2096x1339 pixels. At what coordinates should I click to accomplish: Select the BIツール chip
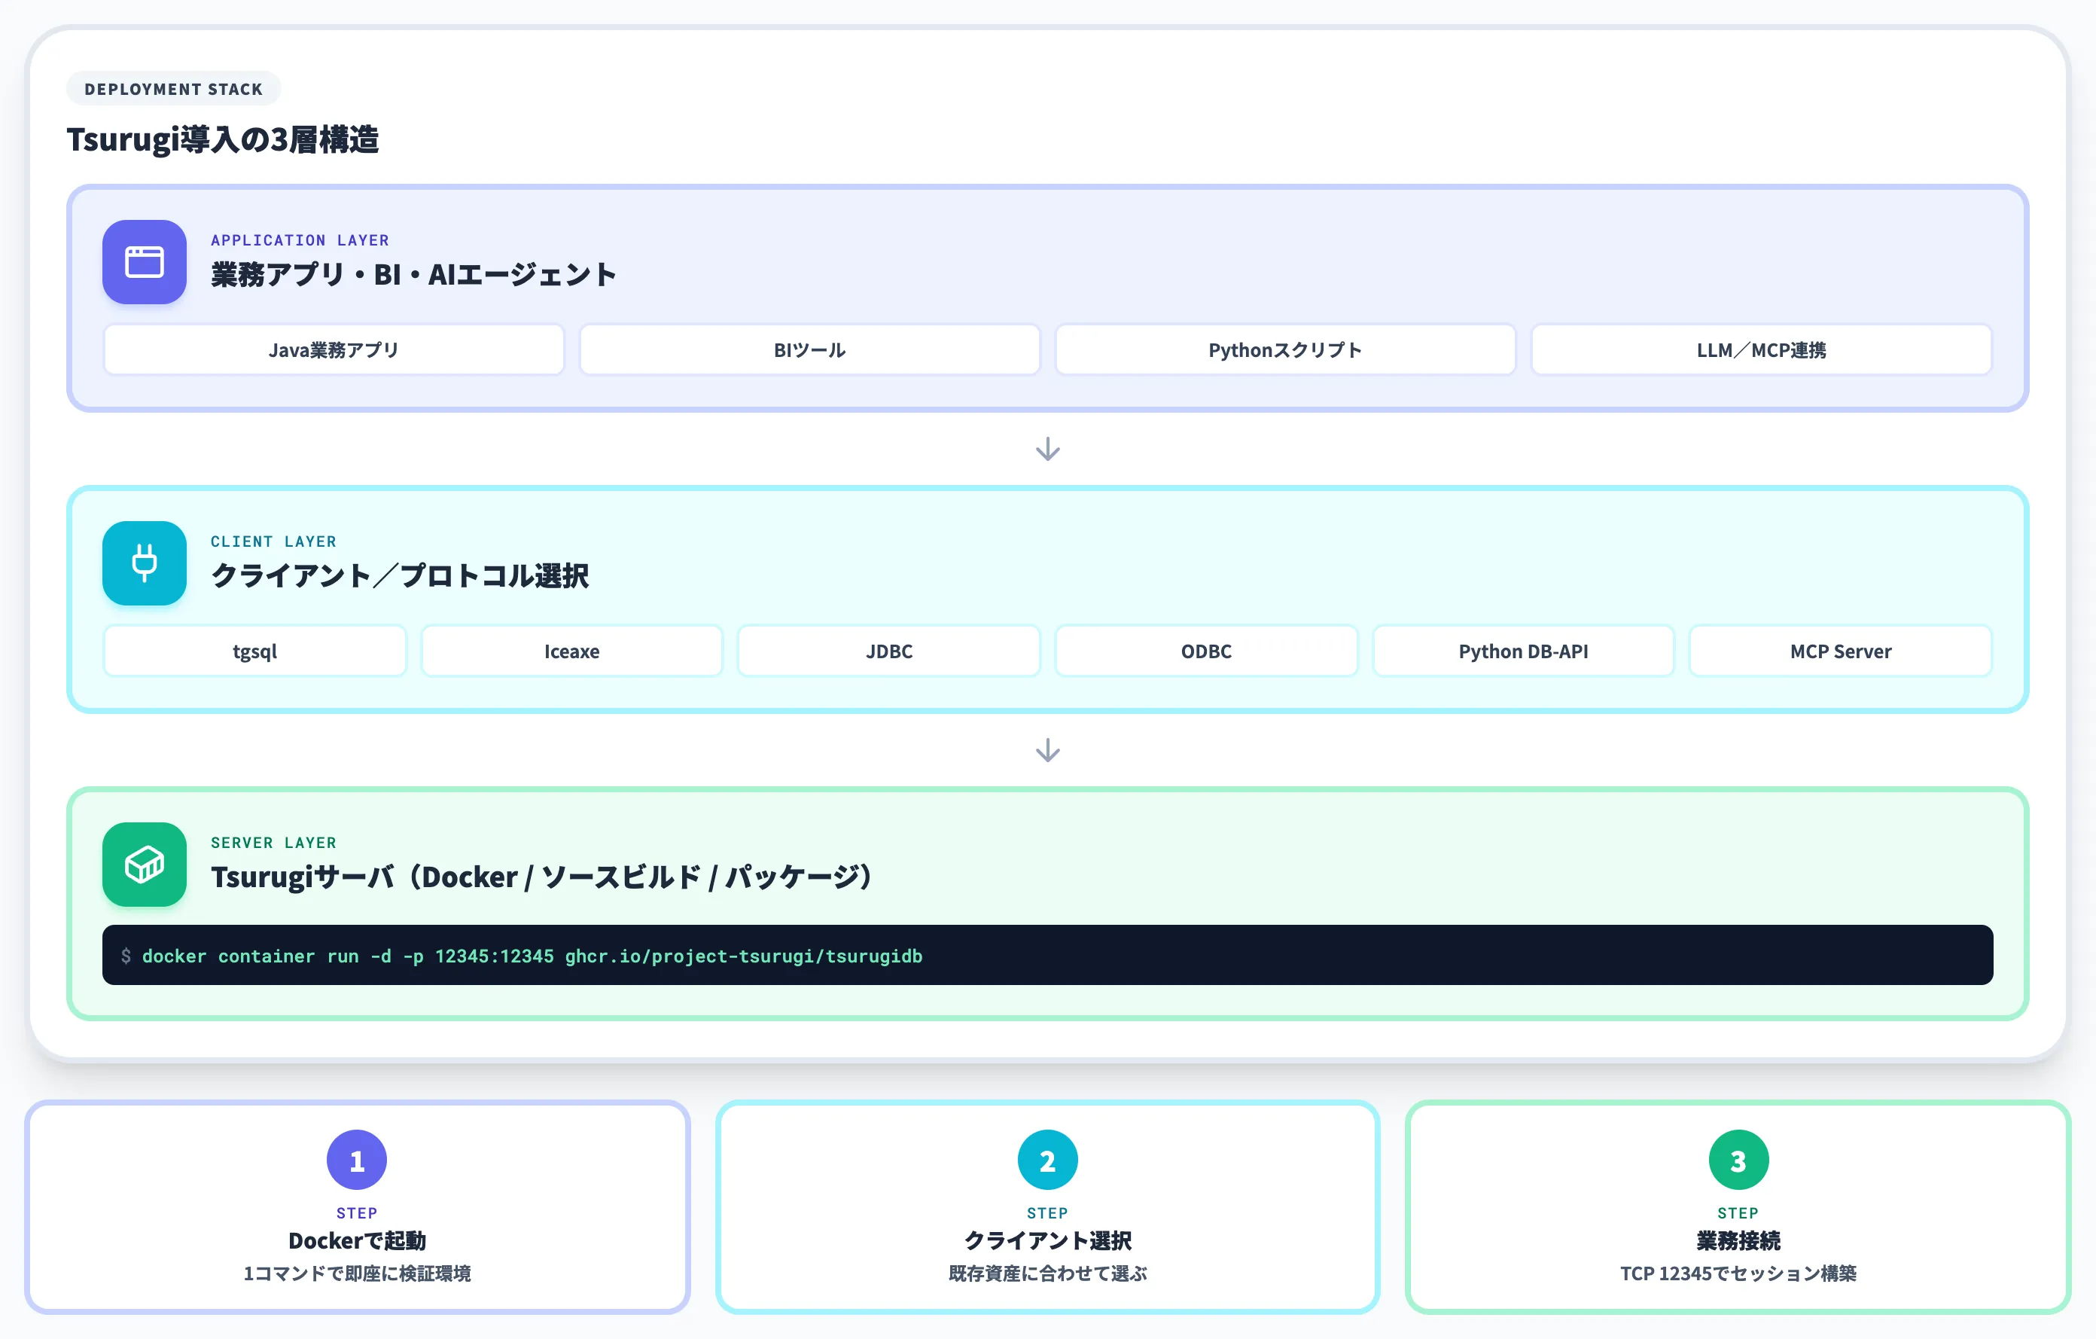pyautogui.click(x=809, y=350)
